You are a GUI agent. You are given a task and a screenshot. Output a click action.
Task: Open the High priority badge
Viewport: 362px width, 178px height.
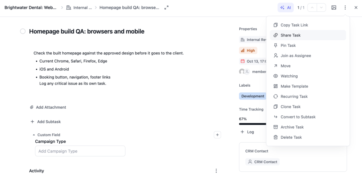pos(248,50)
